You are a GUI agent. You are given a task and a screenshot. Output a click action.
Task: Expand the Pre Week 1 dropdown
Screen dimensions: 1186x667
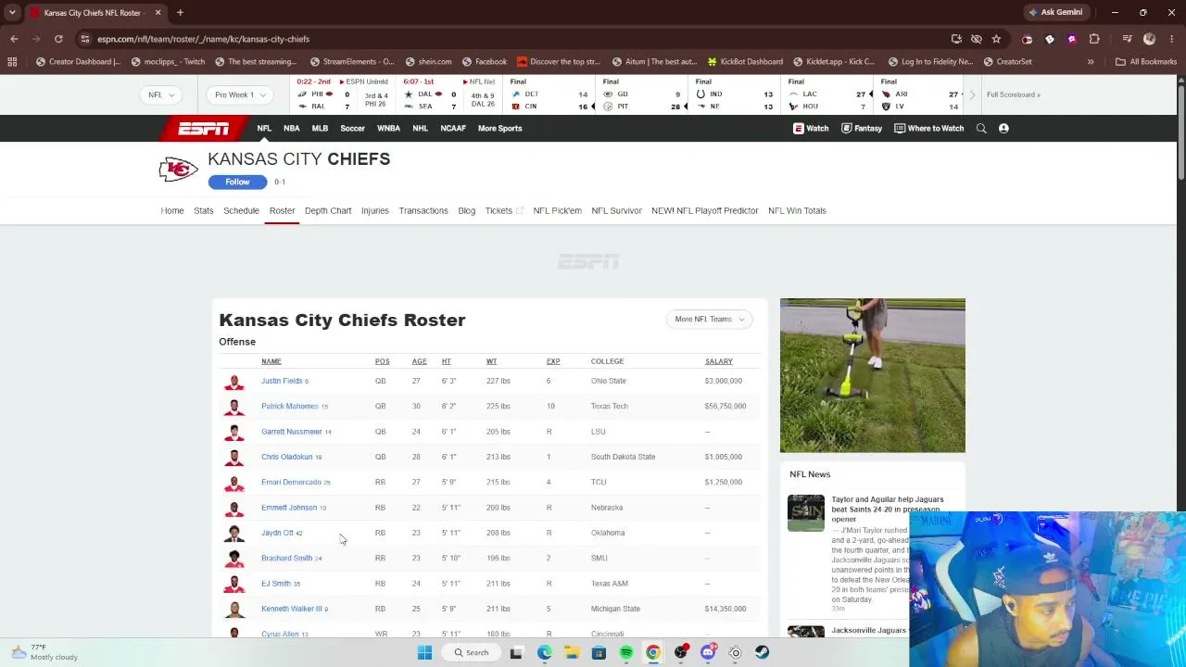(240, 94)
